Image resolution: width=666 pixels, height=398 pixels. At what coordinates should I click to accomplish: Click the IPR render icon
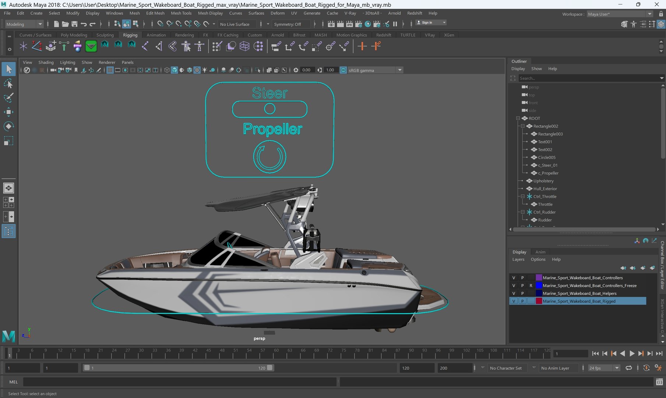[x=349, y=24]
